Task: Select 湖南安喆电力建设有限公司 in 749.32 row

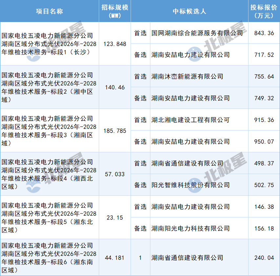Action: (x=199, y=98)
